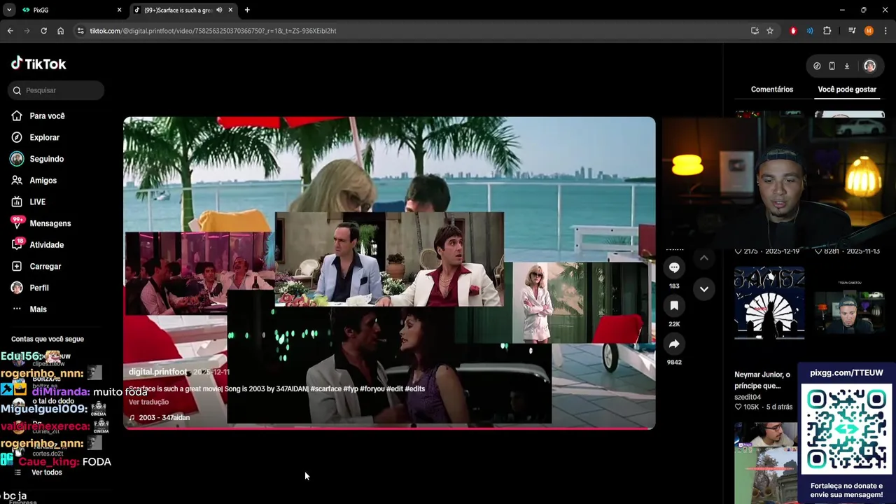
Task: Go to next video down chevron
Action: [x=704, y=288]
